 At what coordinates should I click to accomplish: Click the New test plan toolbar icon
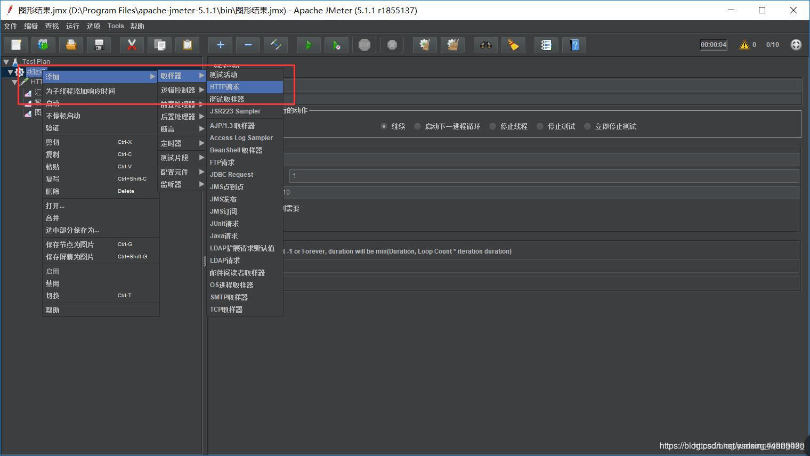(16, 45)
